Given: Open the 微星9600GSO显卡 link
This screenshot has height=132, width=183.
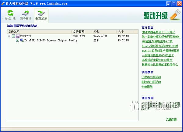Looking at the screenshot, I should (x=158, y=55).
